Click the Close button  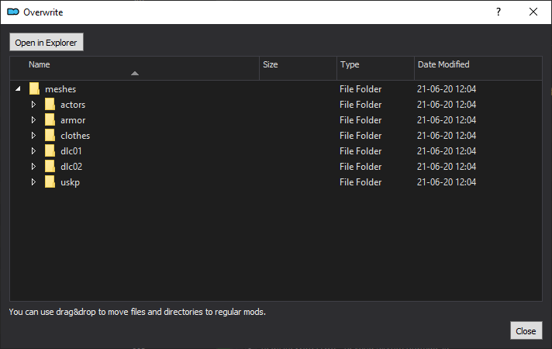526,330
